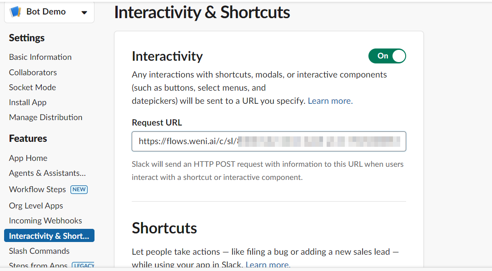Open the Collaborators page
The image size is (492, 271).
pos(32,72)
